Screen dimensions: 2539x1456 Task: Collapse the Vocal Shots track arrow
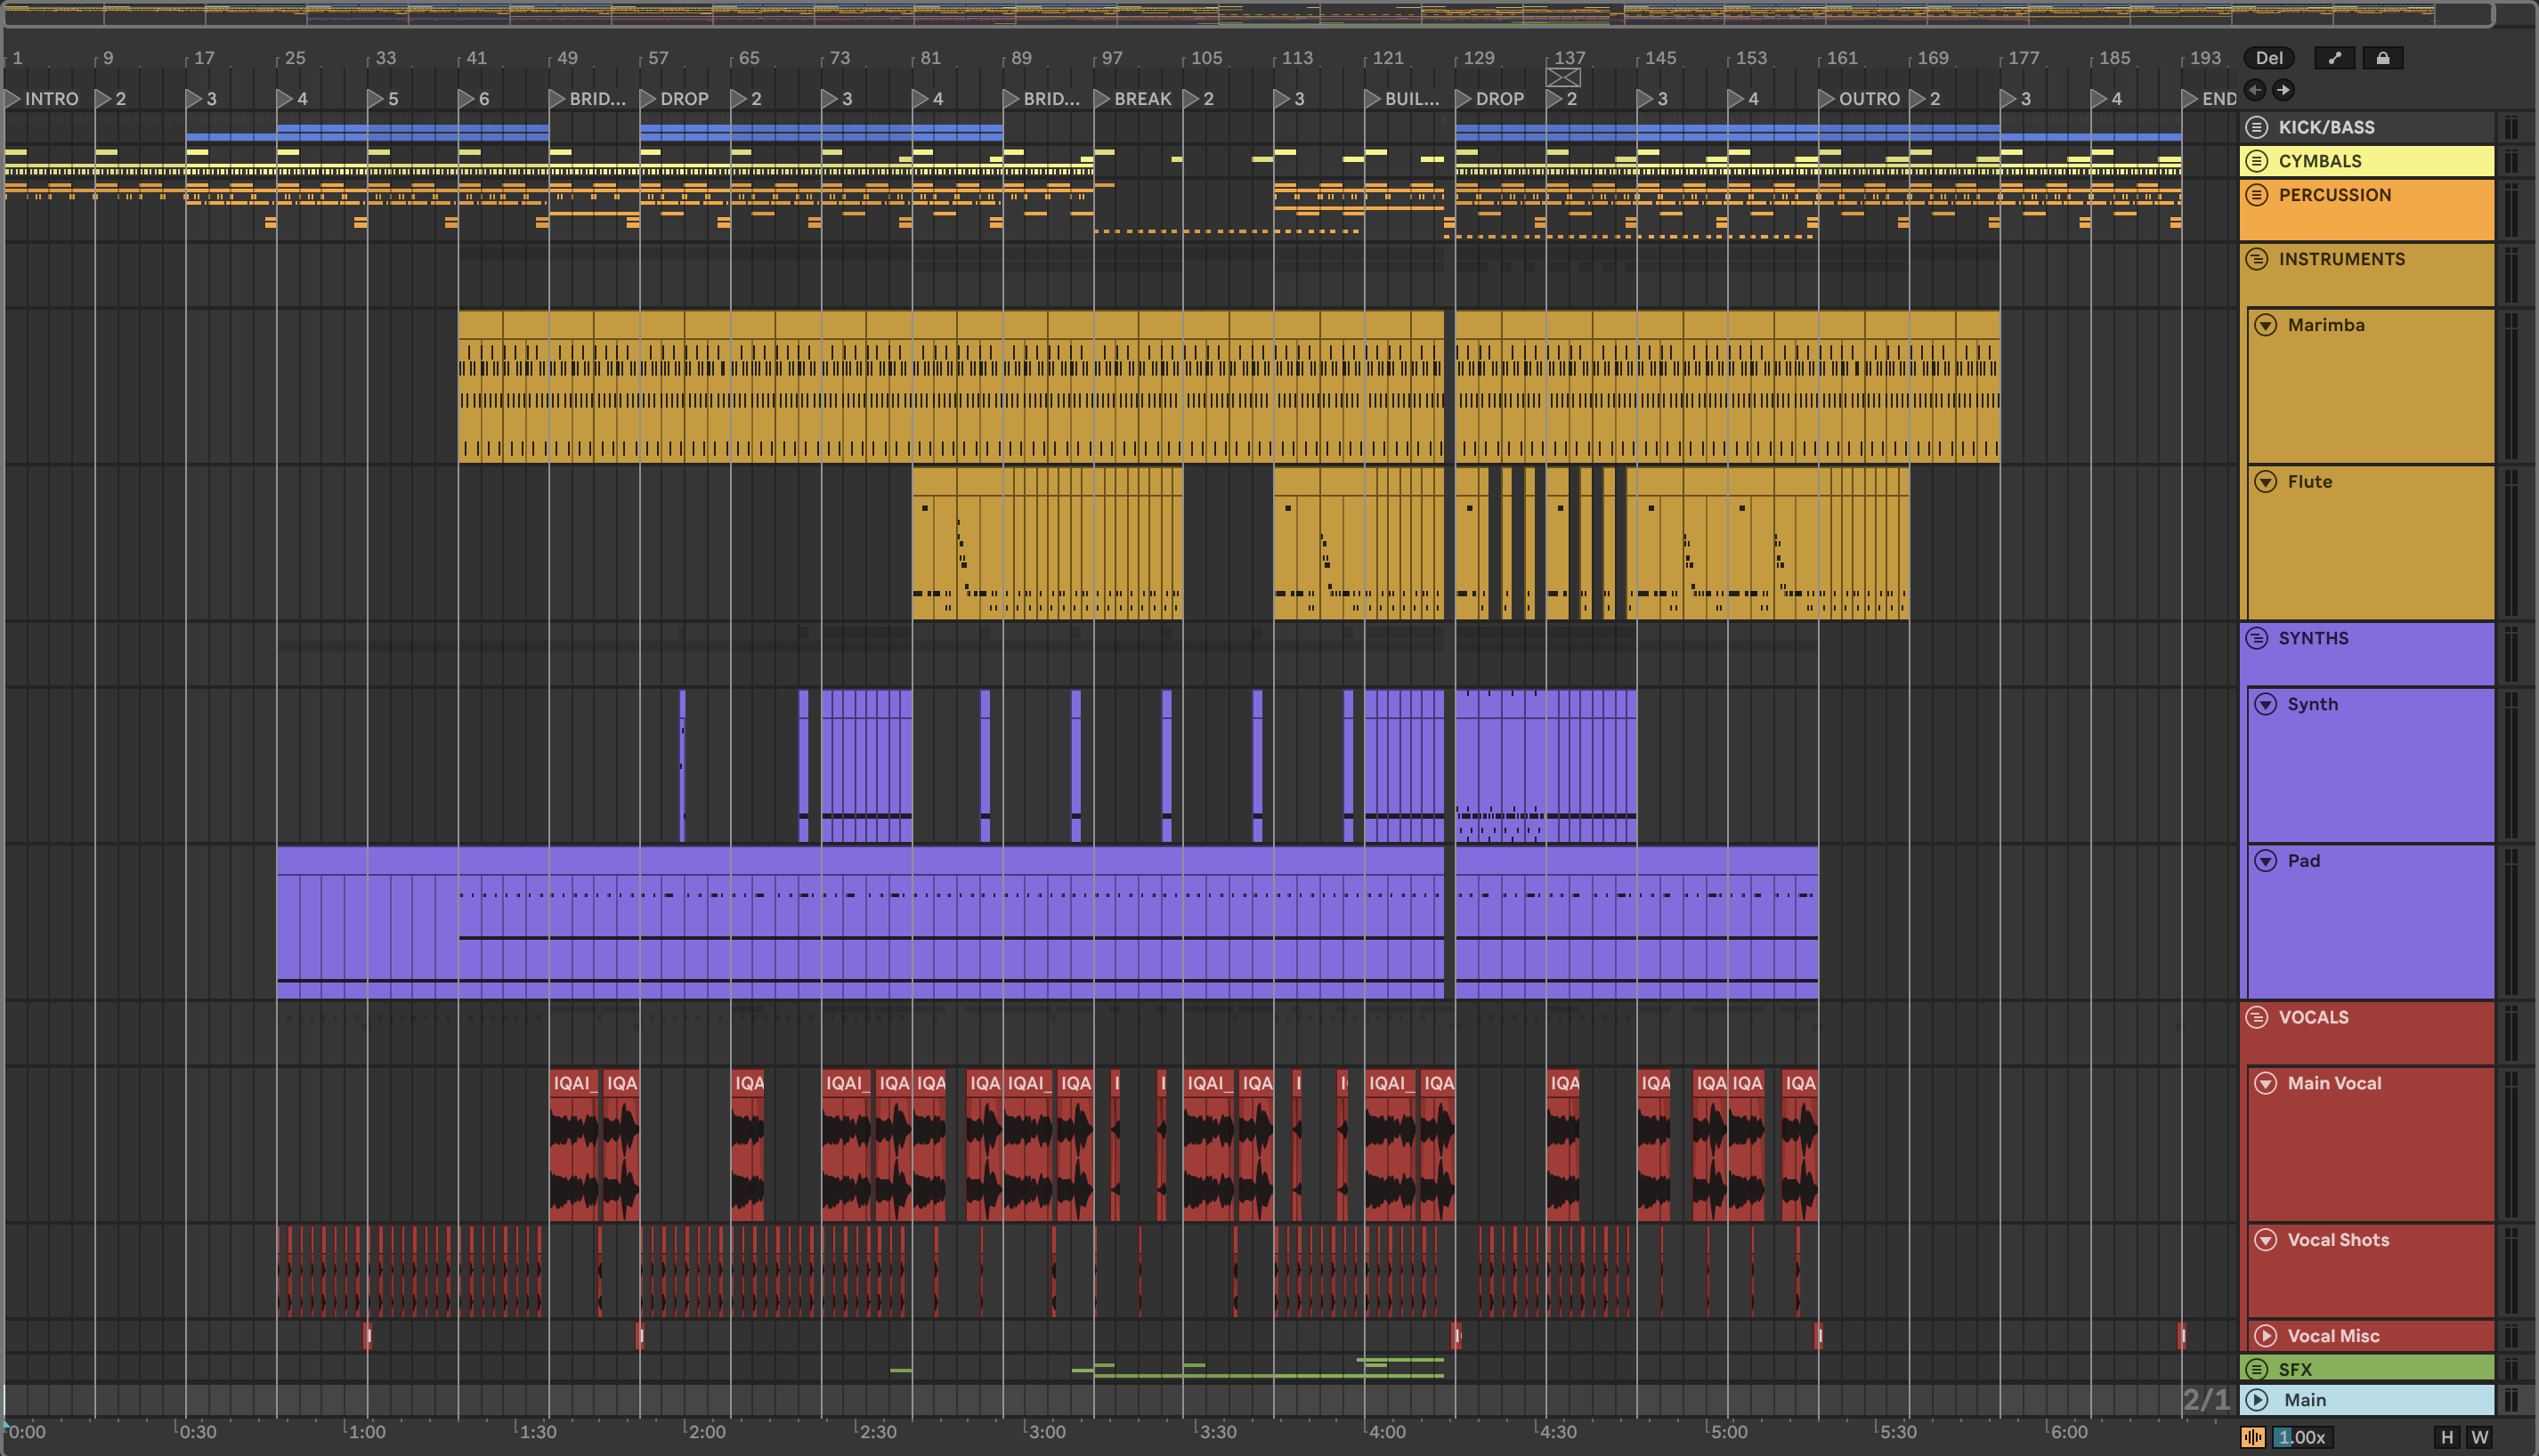2265,1240
